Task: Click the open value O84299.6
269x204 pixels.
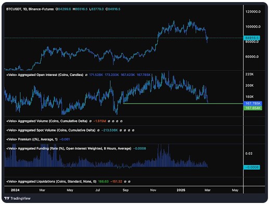Action: (63, 9)
